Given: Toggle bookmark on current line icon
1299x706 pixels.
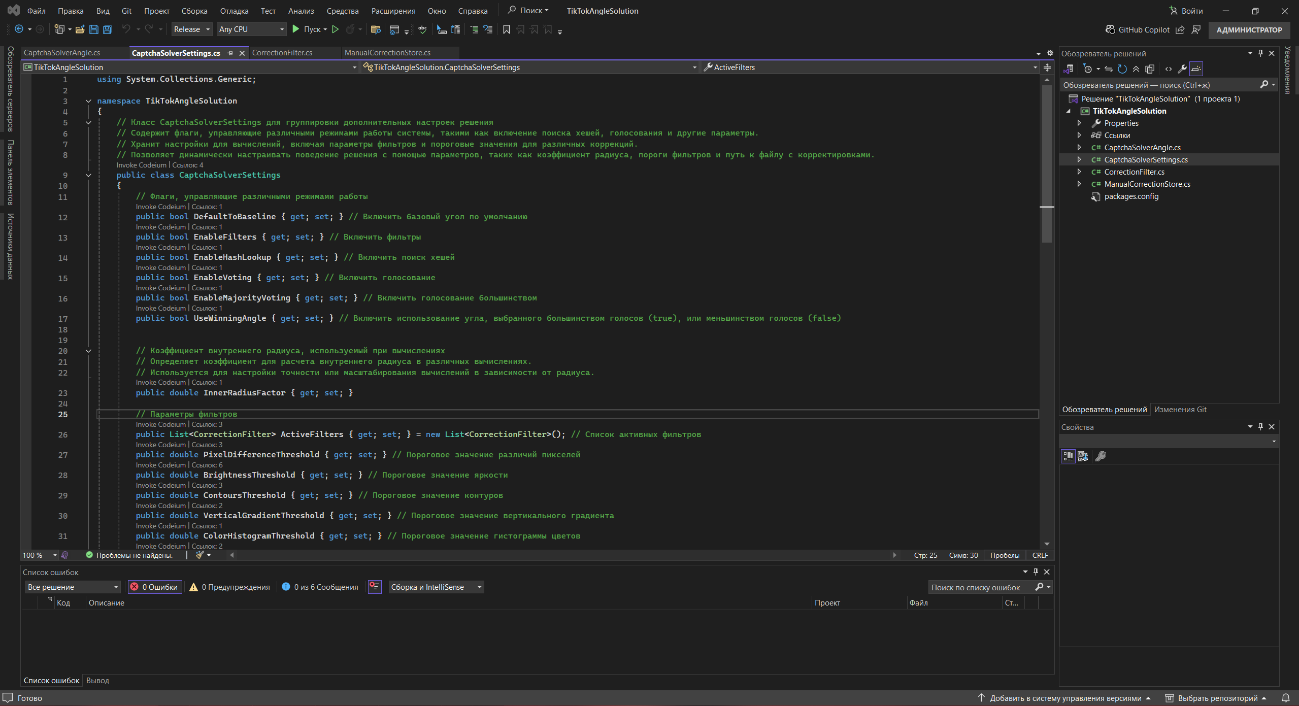Looking at the screenshot, I should pos(506,29).
